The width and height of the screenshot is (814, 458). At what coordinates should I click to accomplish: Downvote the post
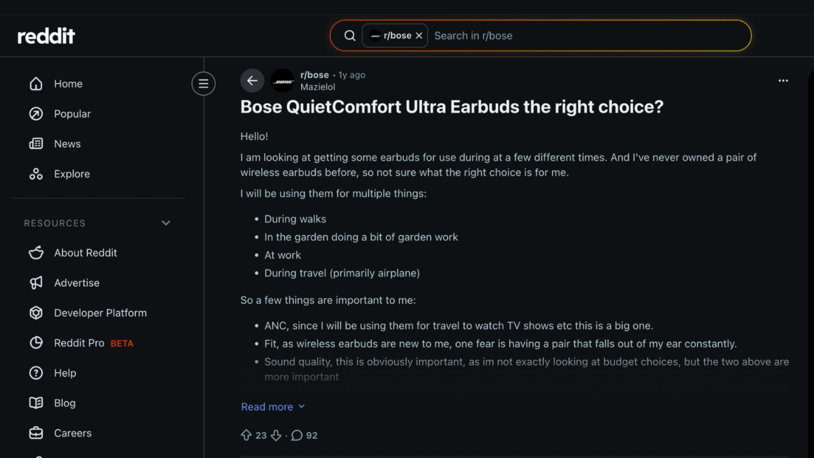coord(275,436)
